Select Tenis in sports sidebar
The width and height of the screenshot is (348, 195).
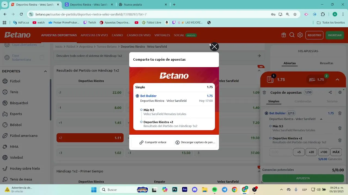tap(14, 92)
